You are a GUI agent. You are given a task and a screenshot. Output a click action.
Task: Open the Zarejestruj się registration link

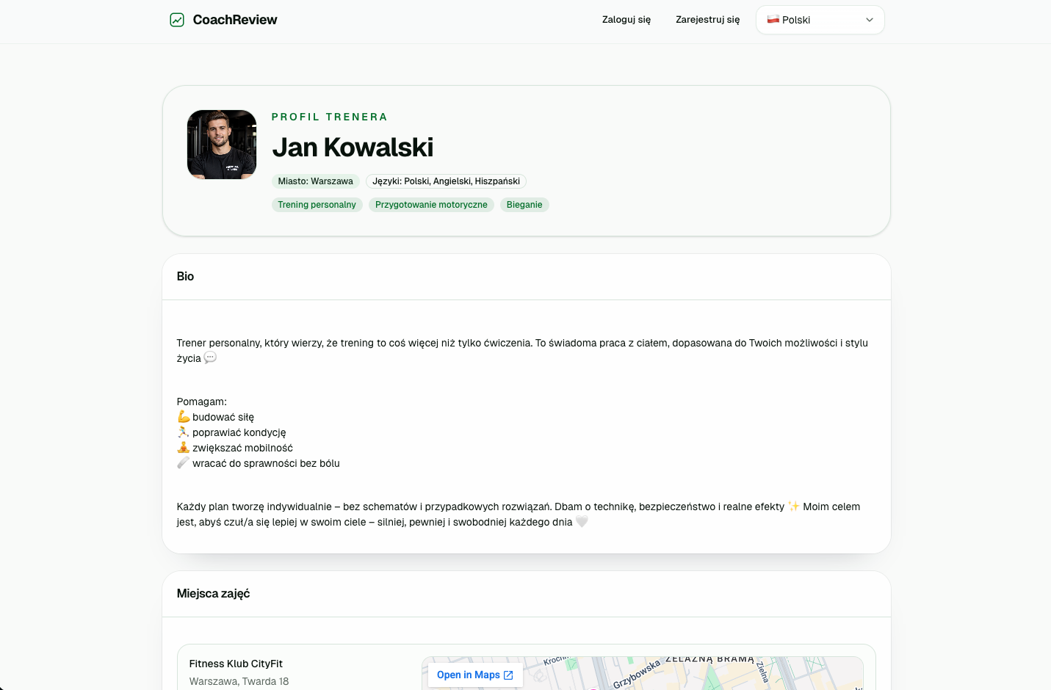708,20
